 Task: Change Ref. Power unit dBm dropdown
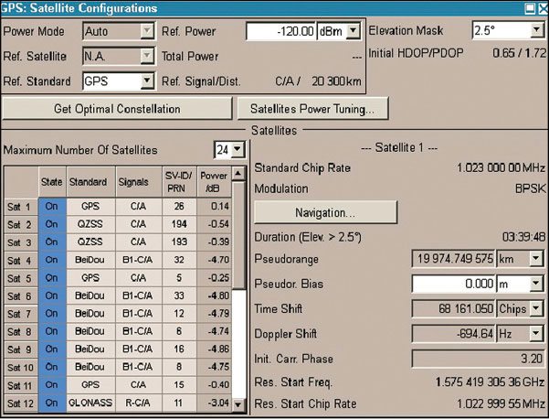coord(356,31)
